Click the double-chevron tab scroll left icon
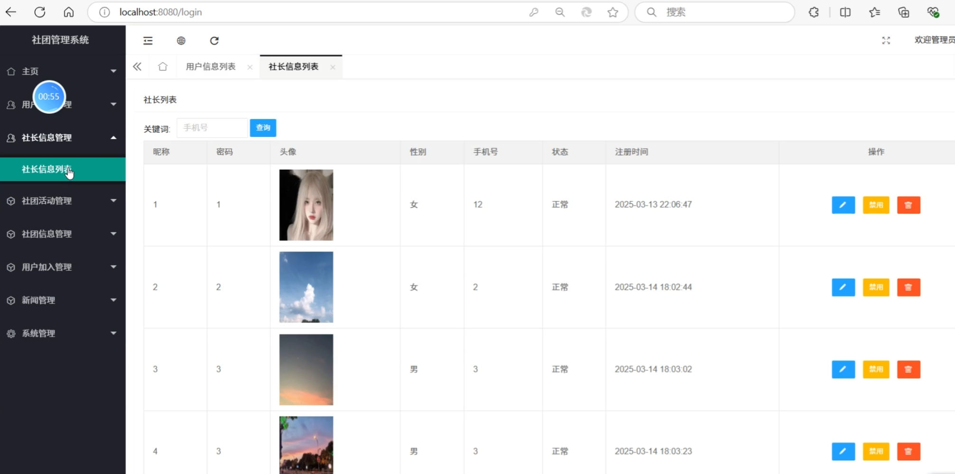This screenshot has width=955, height=474. click(137, 67)
